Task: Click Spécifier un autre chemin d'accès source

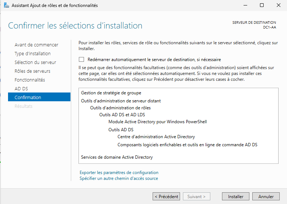Action: (119, 178)
